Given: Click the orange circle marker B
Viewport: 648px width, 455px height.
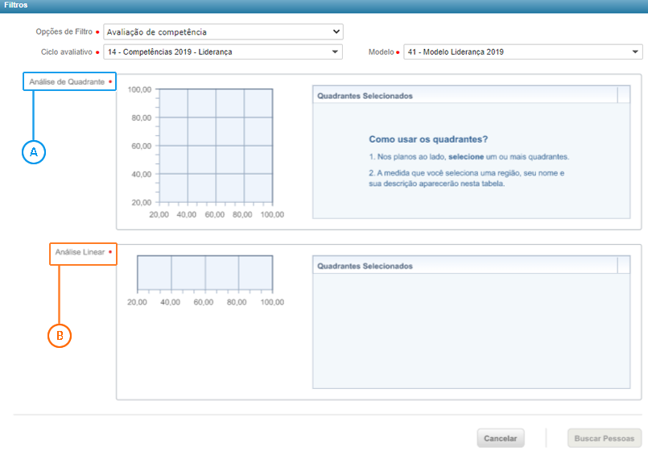Looking at the screenshot, I should [x=60, y=335].
